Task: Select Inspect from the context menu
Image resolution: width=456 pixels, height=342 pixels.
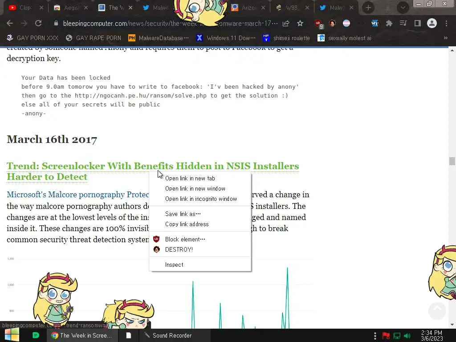Action: click(200, 265)
